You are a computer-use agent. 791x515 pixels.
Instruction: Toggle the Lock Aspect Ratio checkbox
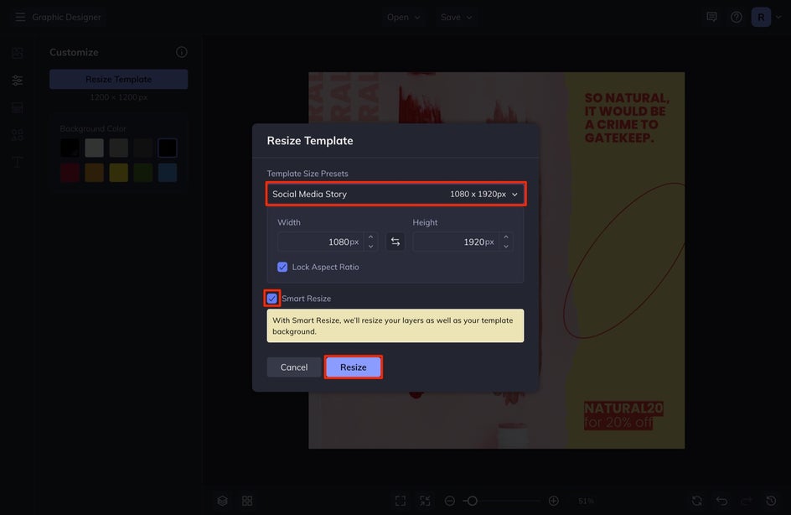282,267
